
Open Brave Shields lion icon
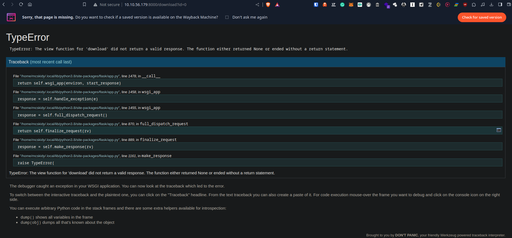pyautogui.click(x=268, y=5)
